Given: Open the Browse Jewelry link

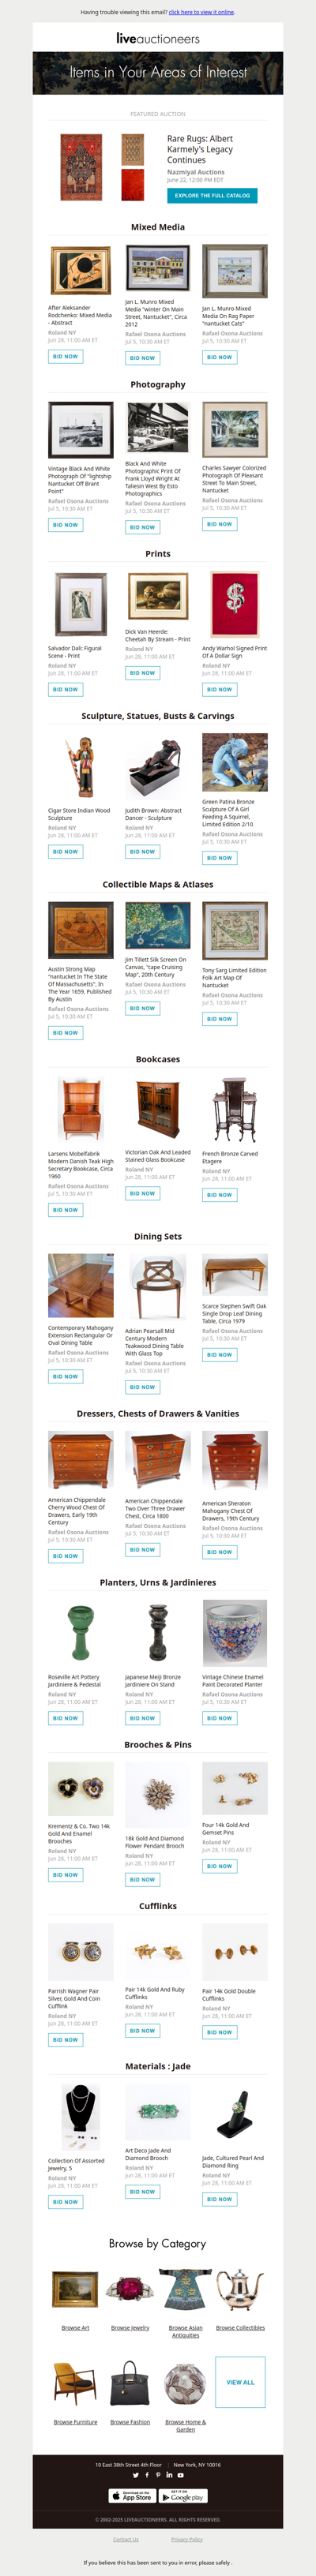Looking at the screenshot, I should point(130,2327).
